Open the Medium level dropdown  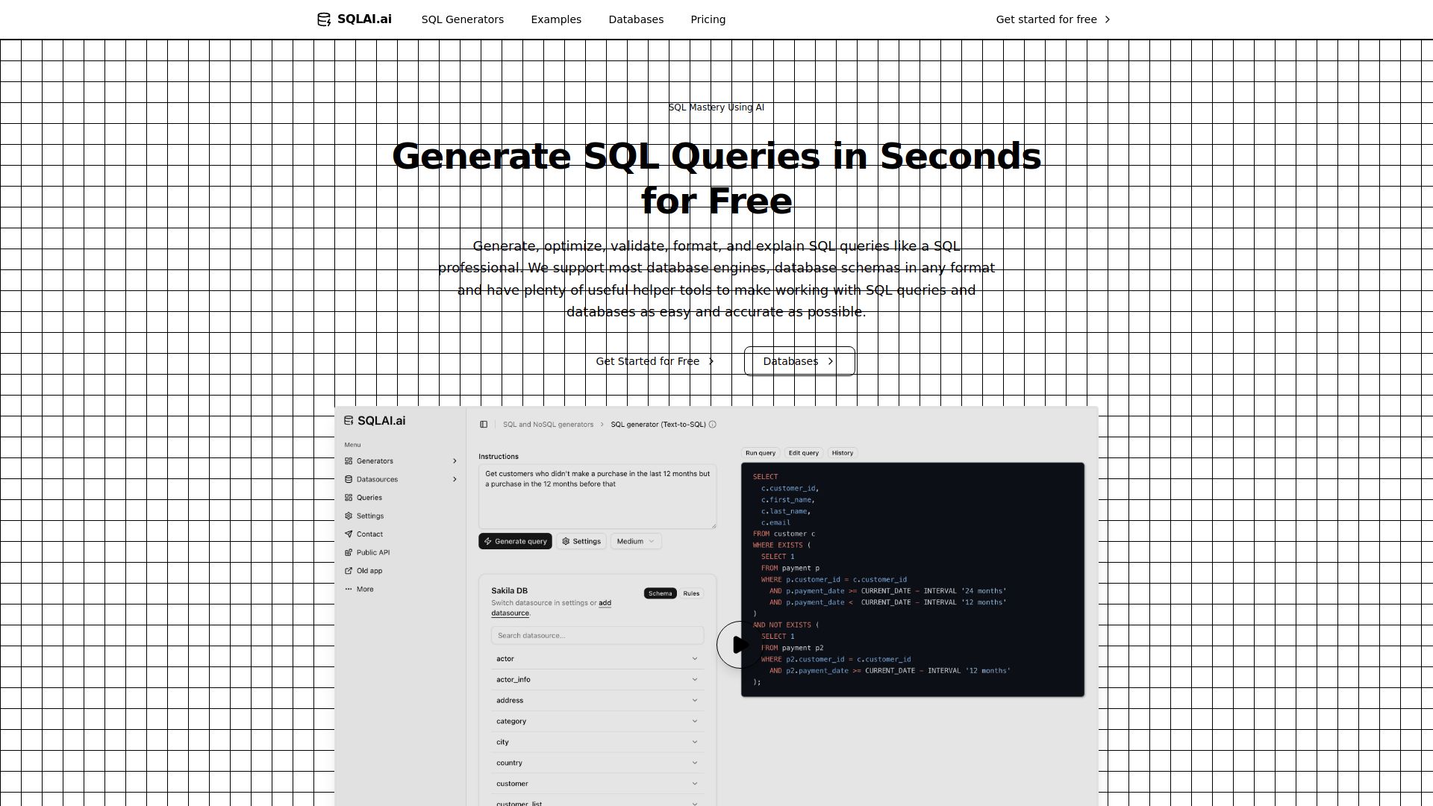(x=635, y=542)
